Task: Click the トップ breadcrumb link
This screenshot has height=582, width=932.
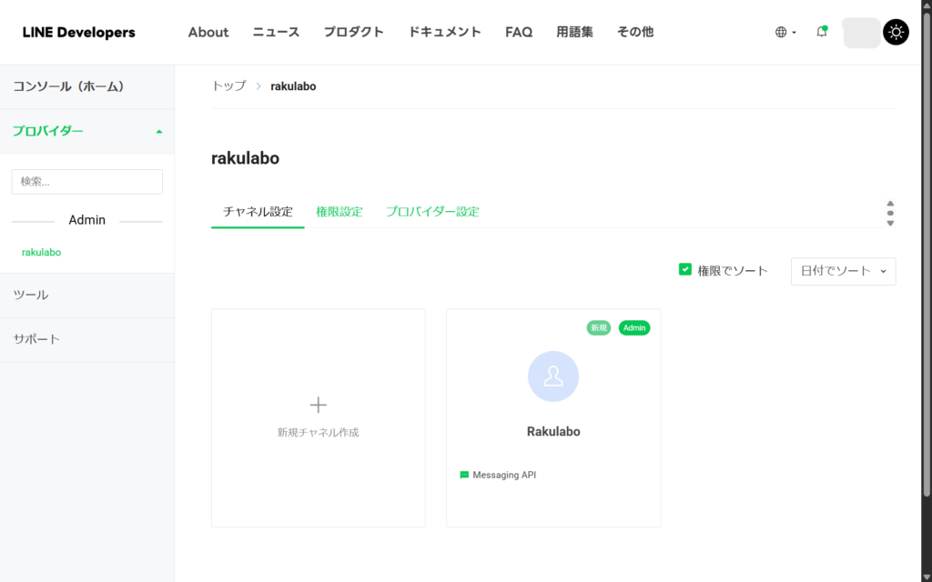Action: (228, 85)
